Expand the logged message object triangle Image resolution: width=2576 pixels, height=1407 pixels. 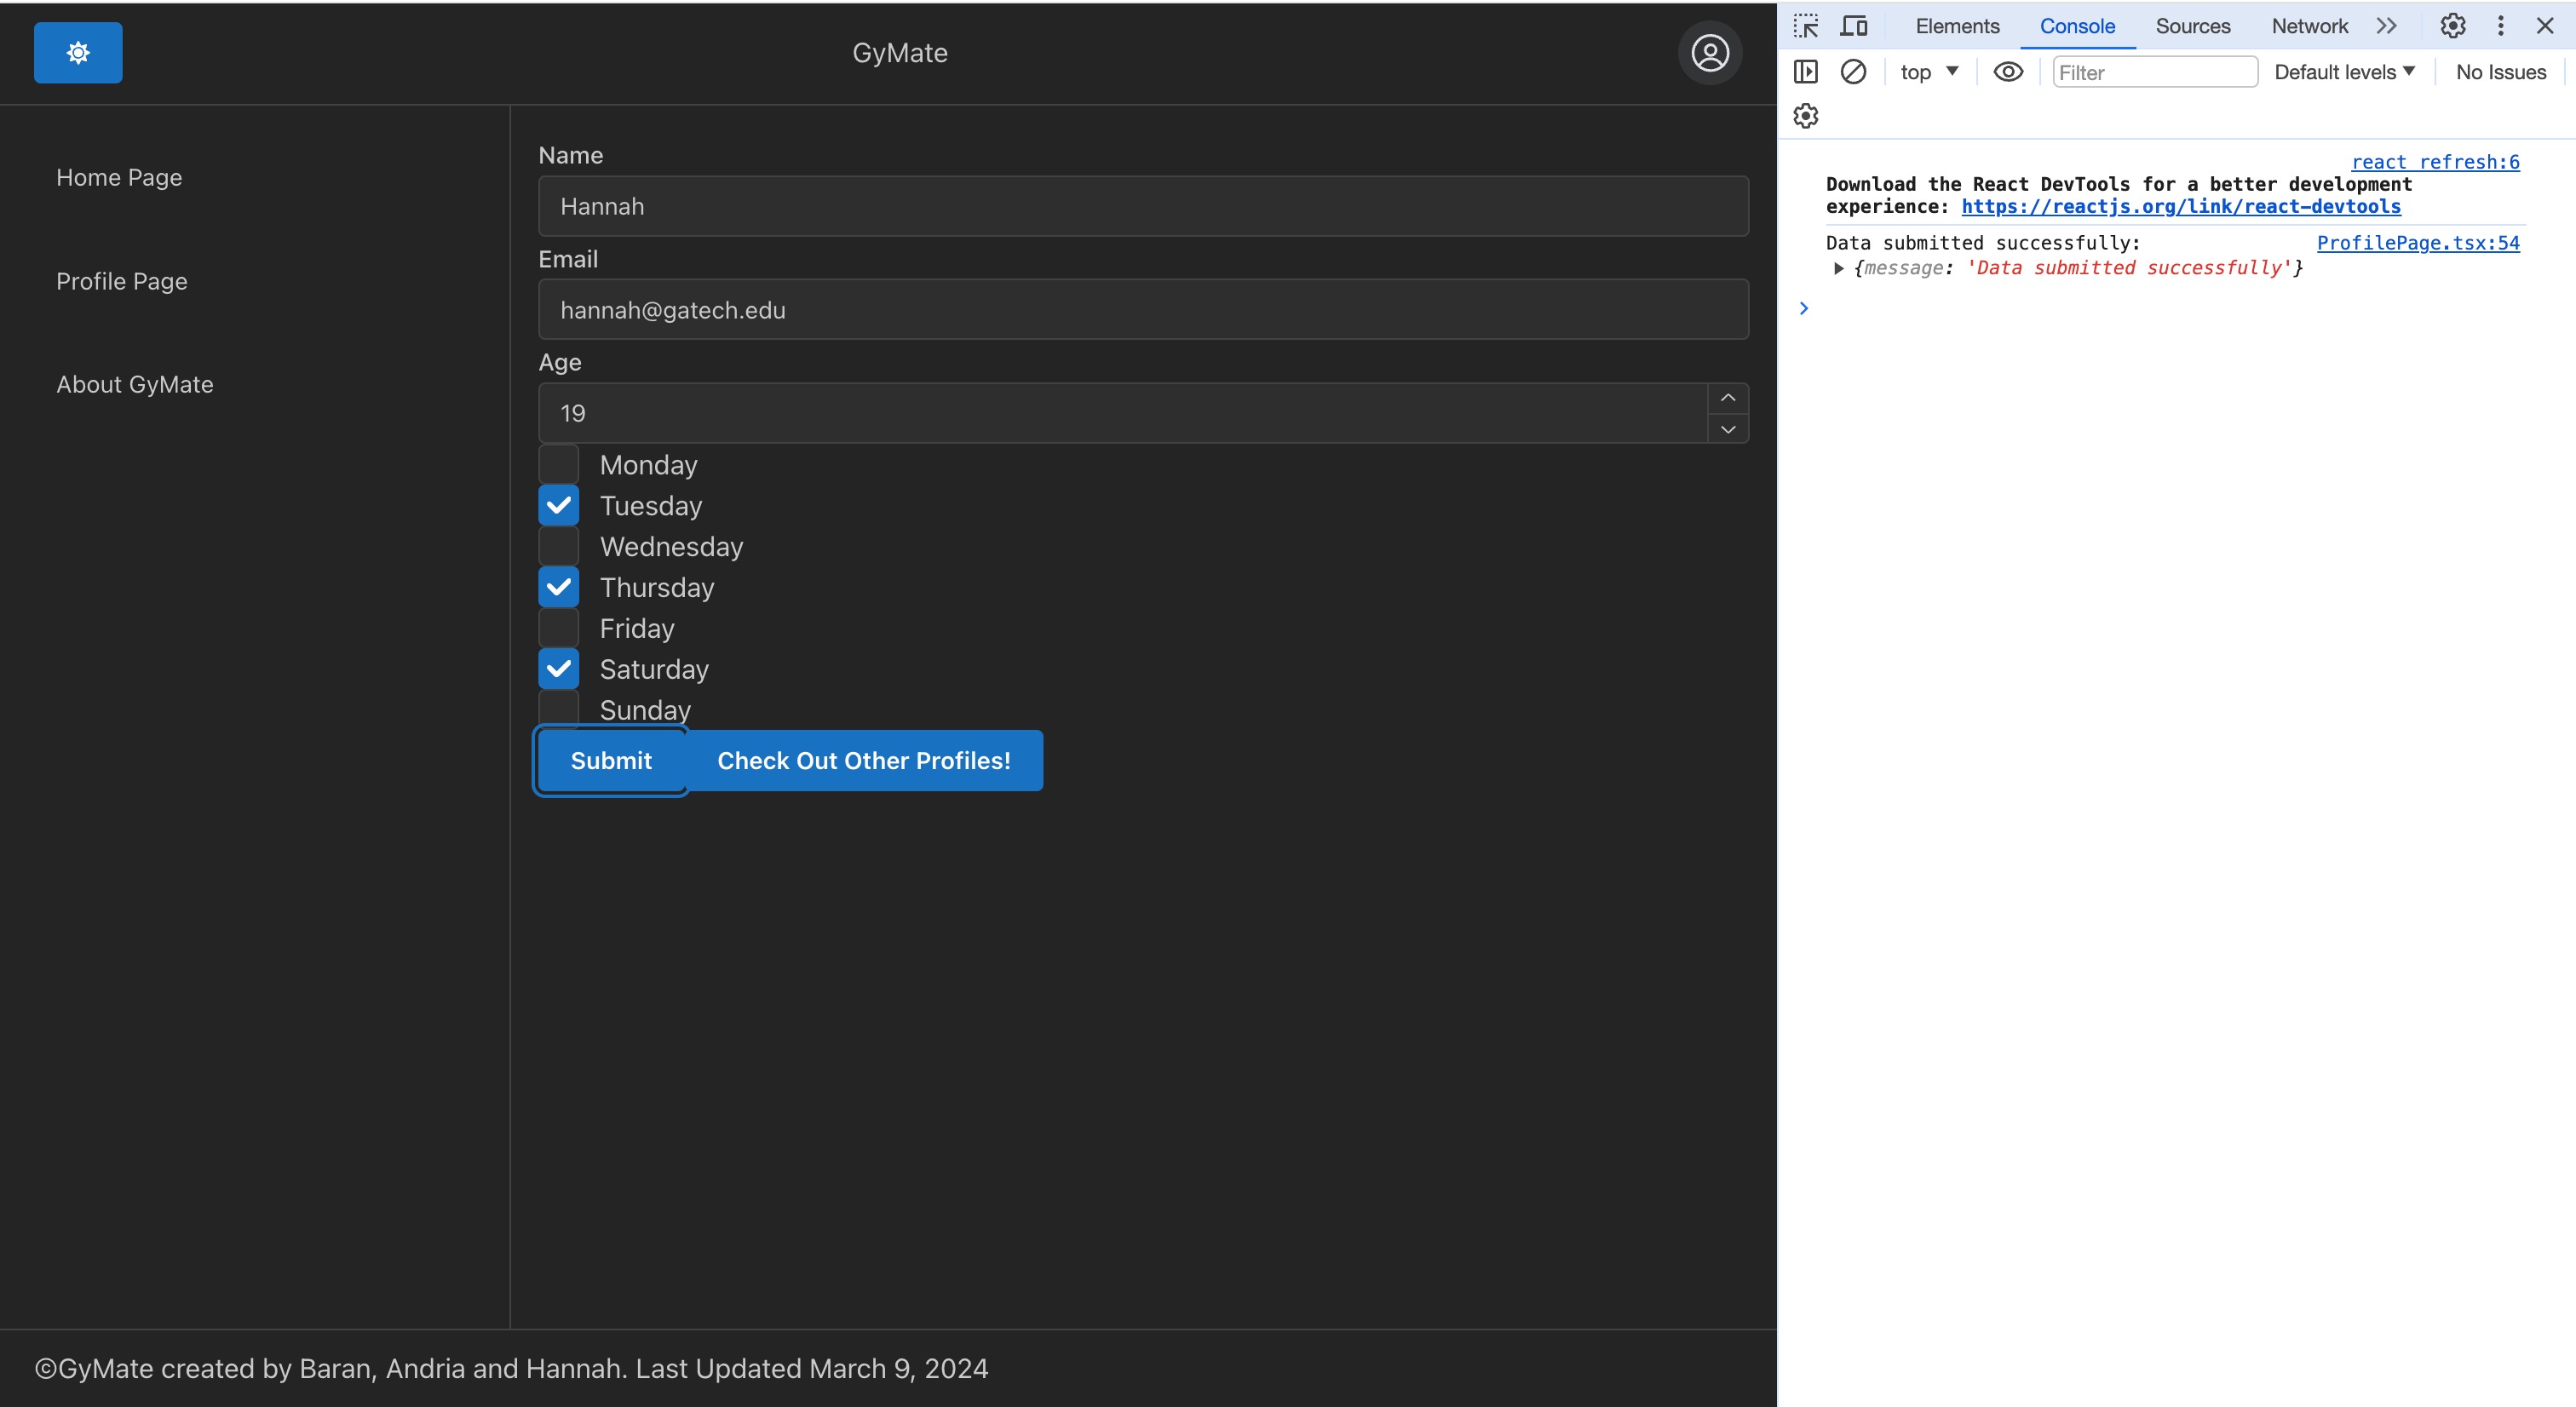(1838, 268)
